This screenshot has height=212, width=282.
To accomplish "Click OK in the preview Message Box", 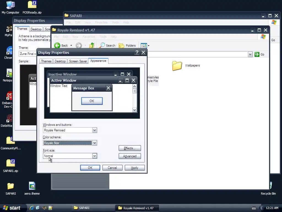I will [92, 101].
